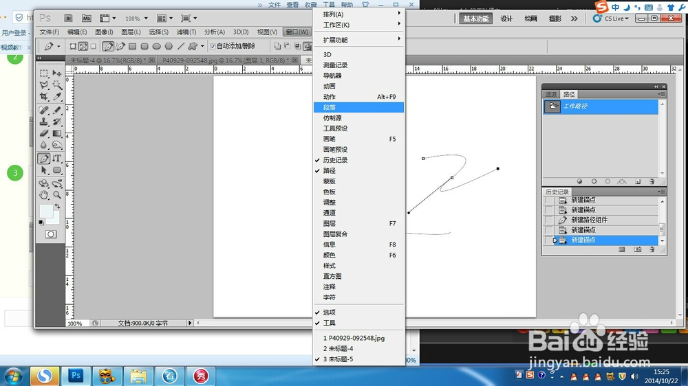The height and width of the screenshot is (386, 688).
Task: Launch Mini Bridge with the Mb icon
Action: coord(87,19)
